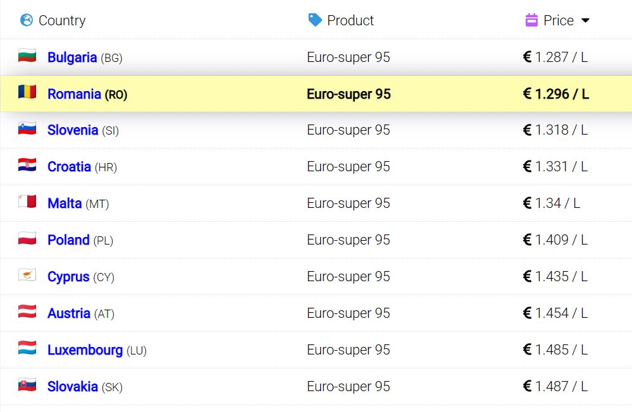Click the globe icon beside Country header
Image resolution: width=632 pixels, height=412 pixels.
coord(27,20)
